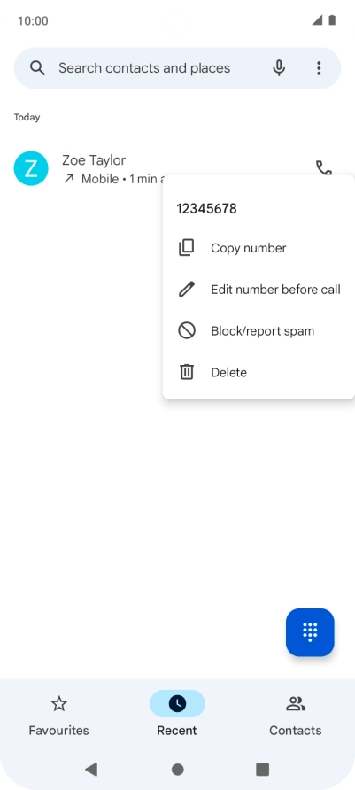Open recent apps with square button
This screenshot has width=355, height=790.
point(262,770)
